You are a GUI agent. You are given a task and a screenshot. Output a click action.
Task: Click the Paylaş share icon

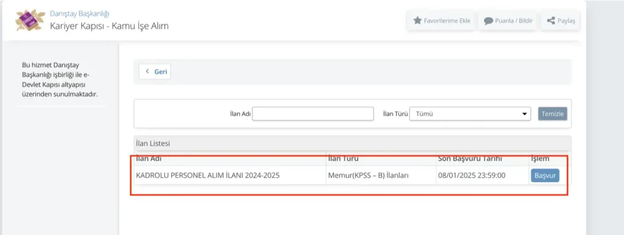551,21
